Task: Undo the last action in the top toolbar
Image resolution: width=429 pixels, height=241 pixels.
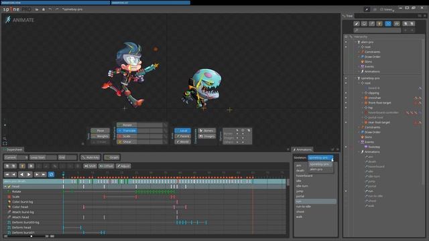Action: click(50, 9)
